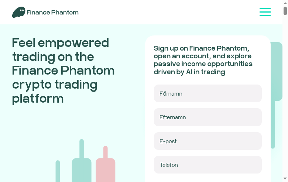Click the "Sign up on Finance Phantom" form heading
Viewport: 288px width, 182px height.
pos(201,48)
